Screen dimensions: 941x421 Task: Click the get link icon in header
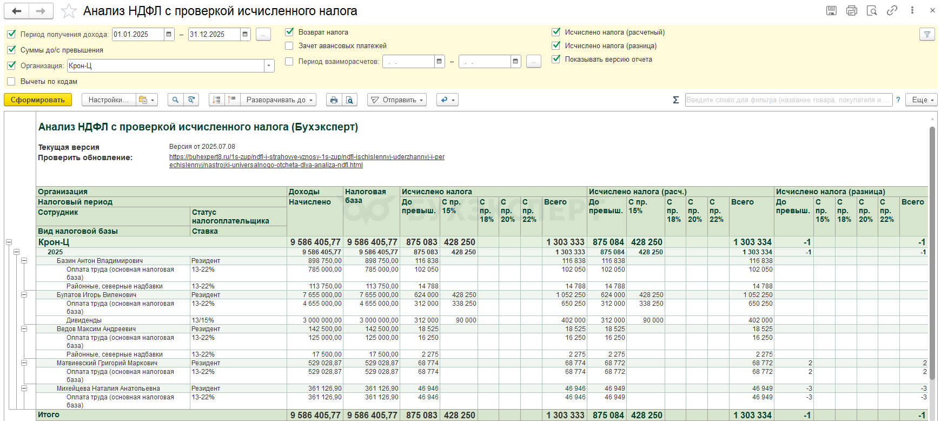pos(892,11)
